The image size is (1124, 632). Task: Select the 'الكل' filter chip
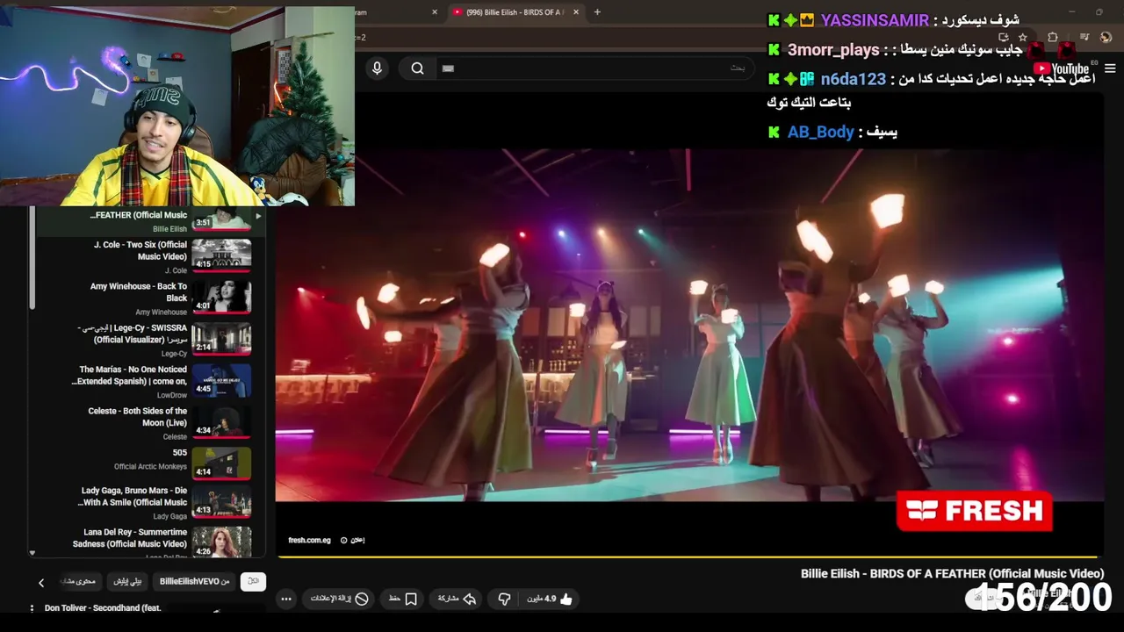(x=253, y=581)
